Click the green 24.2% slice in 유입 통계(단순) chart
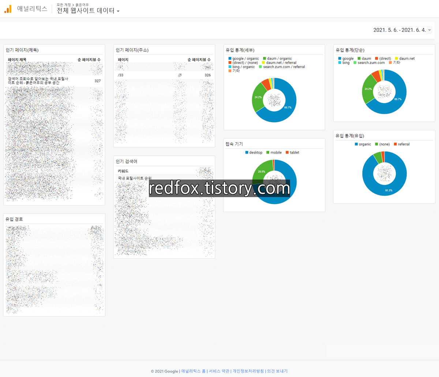439x377 pixels. click(x=368, y=89)
